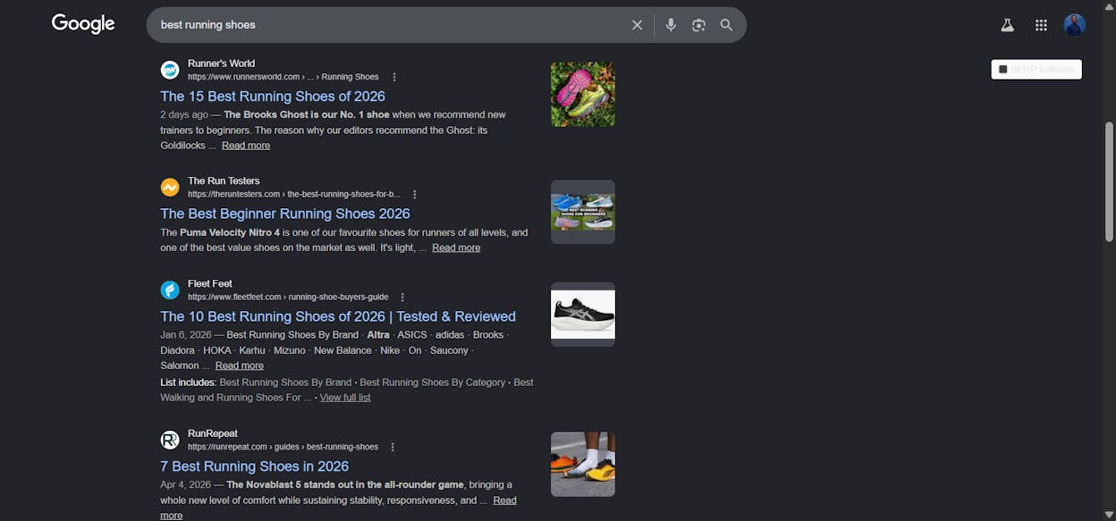Viewport: 1116px width, 521px height.
Task: Click the Runner's World shoe thumbnail
Action: tap(583, 94)
